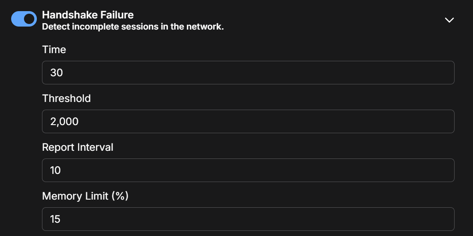
Task: Click the value 10 in Report Interval
Action: tap(56, 170)
